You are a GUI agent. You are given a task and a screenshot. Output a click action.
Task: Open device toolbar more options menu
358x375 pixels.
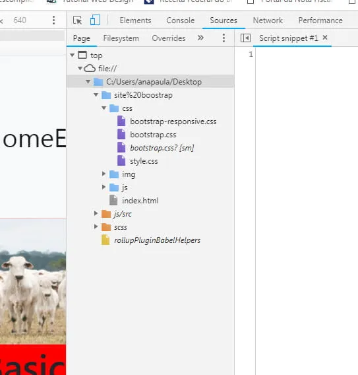coord(54,20)
